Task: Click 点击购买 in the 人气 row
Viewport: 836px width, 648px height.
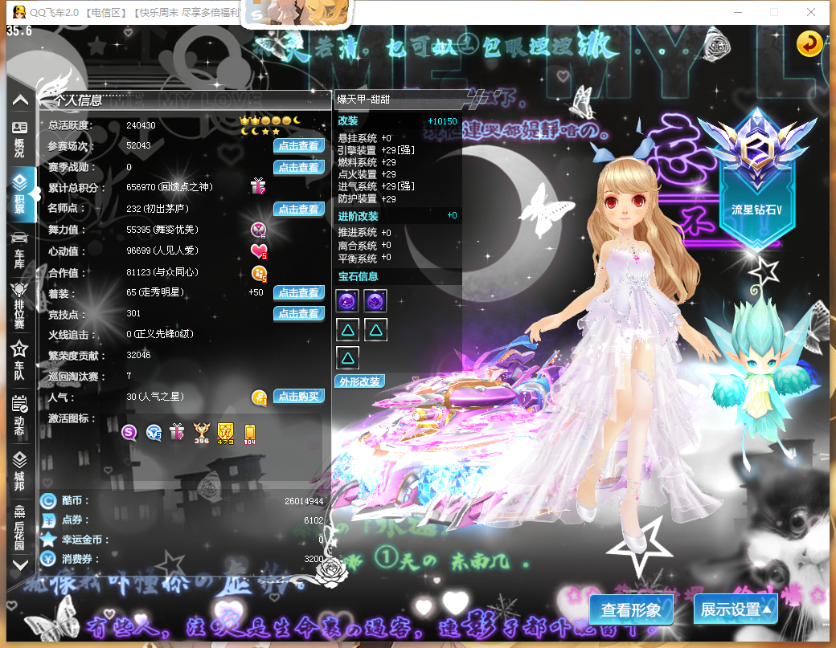Action: tap(299, 396)
